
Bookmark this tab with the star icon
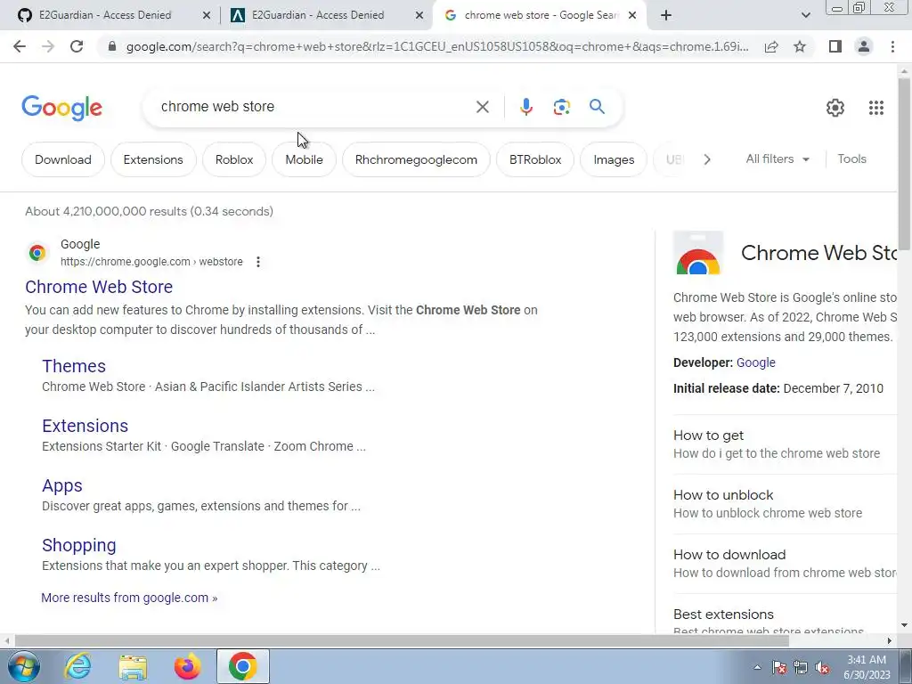point(800,46)
